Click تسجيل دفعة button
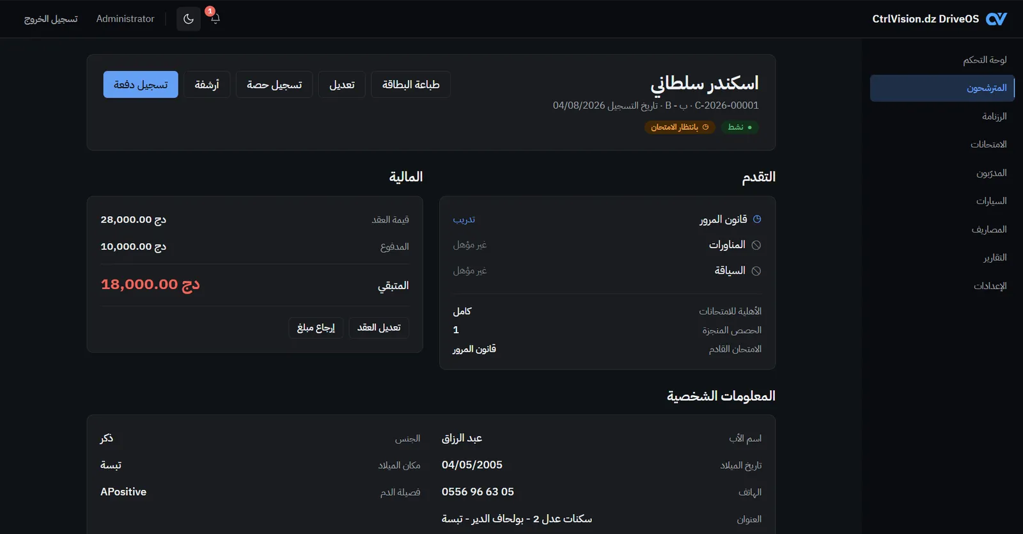The image size is (1023, 534). 141,84
